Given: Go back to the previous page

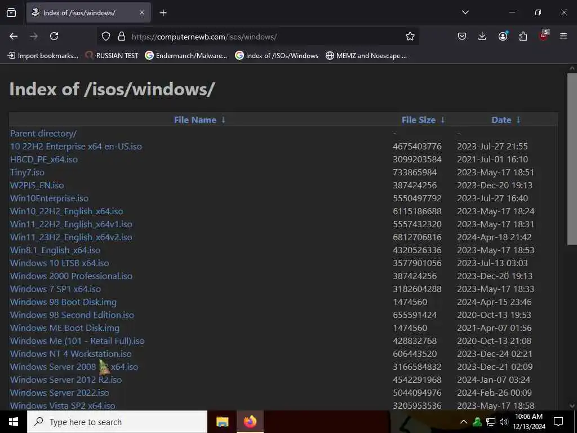Looking at the screenshot, I should coord(14,36).
